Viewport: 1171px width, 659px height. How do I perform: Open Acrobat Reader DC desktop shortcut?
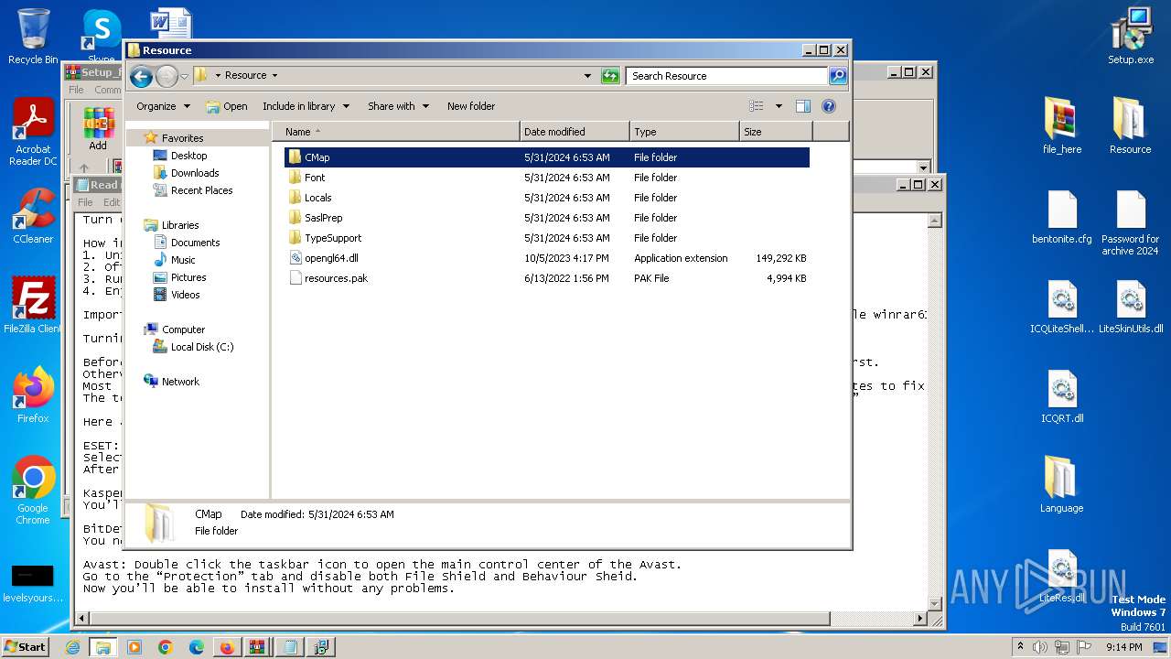click(33, 133)
